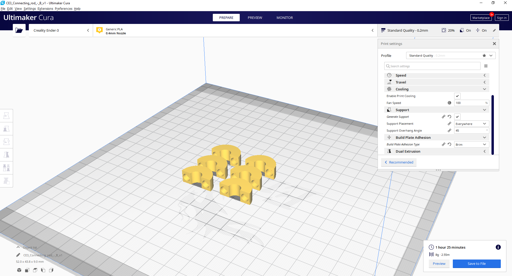Open the View menu
The height and width of the screenshot is (276, 512).
point(18,9)
